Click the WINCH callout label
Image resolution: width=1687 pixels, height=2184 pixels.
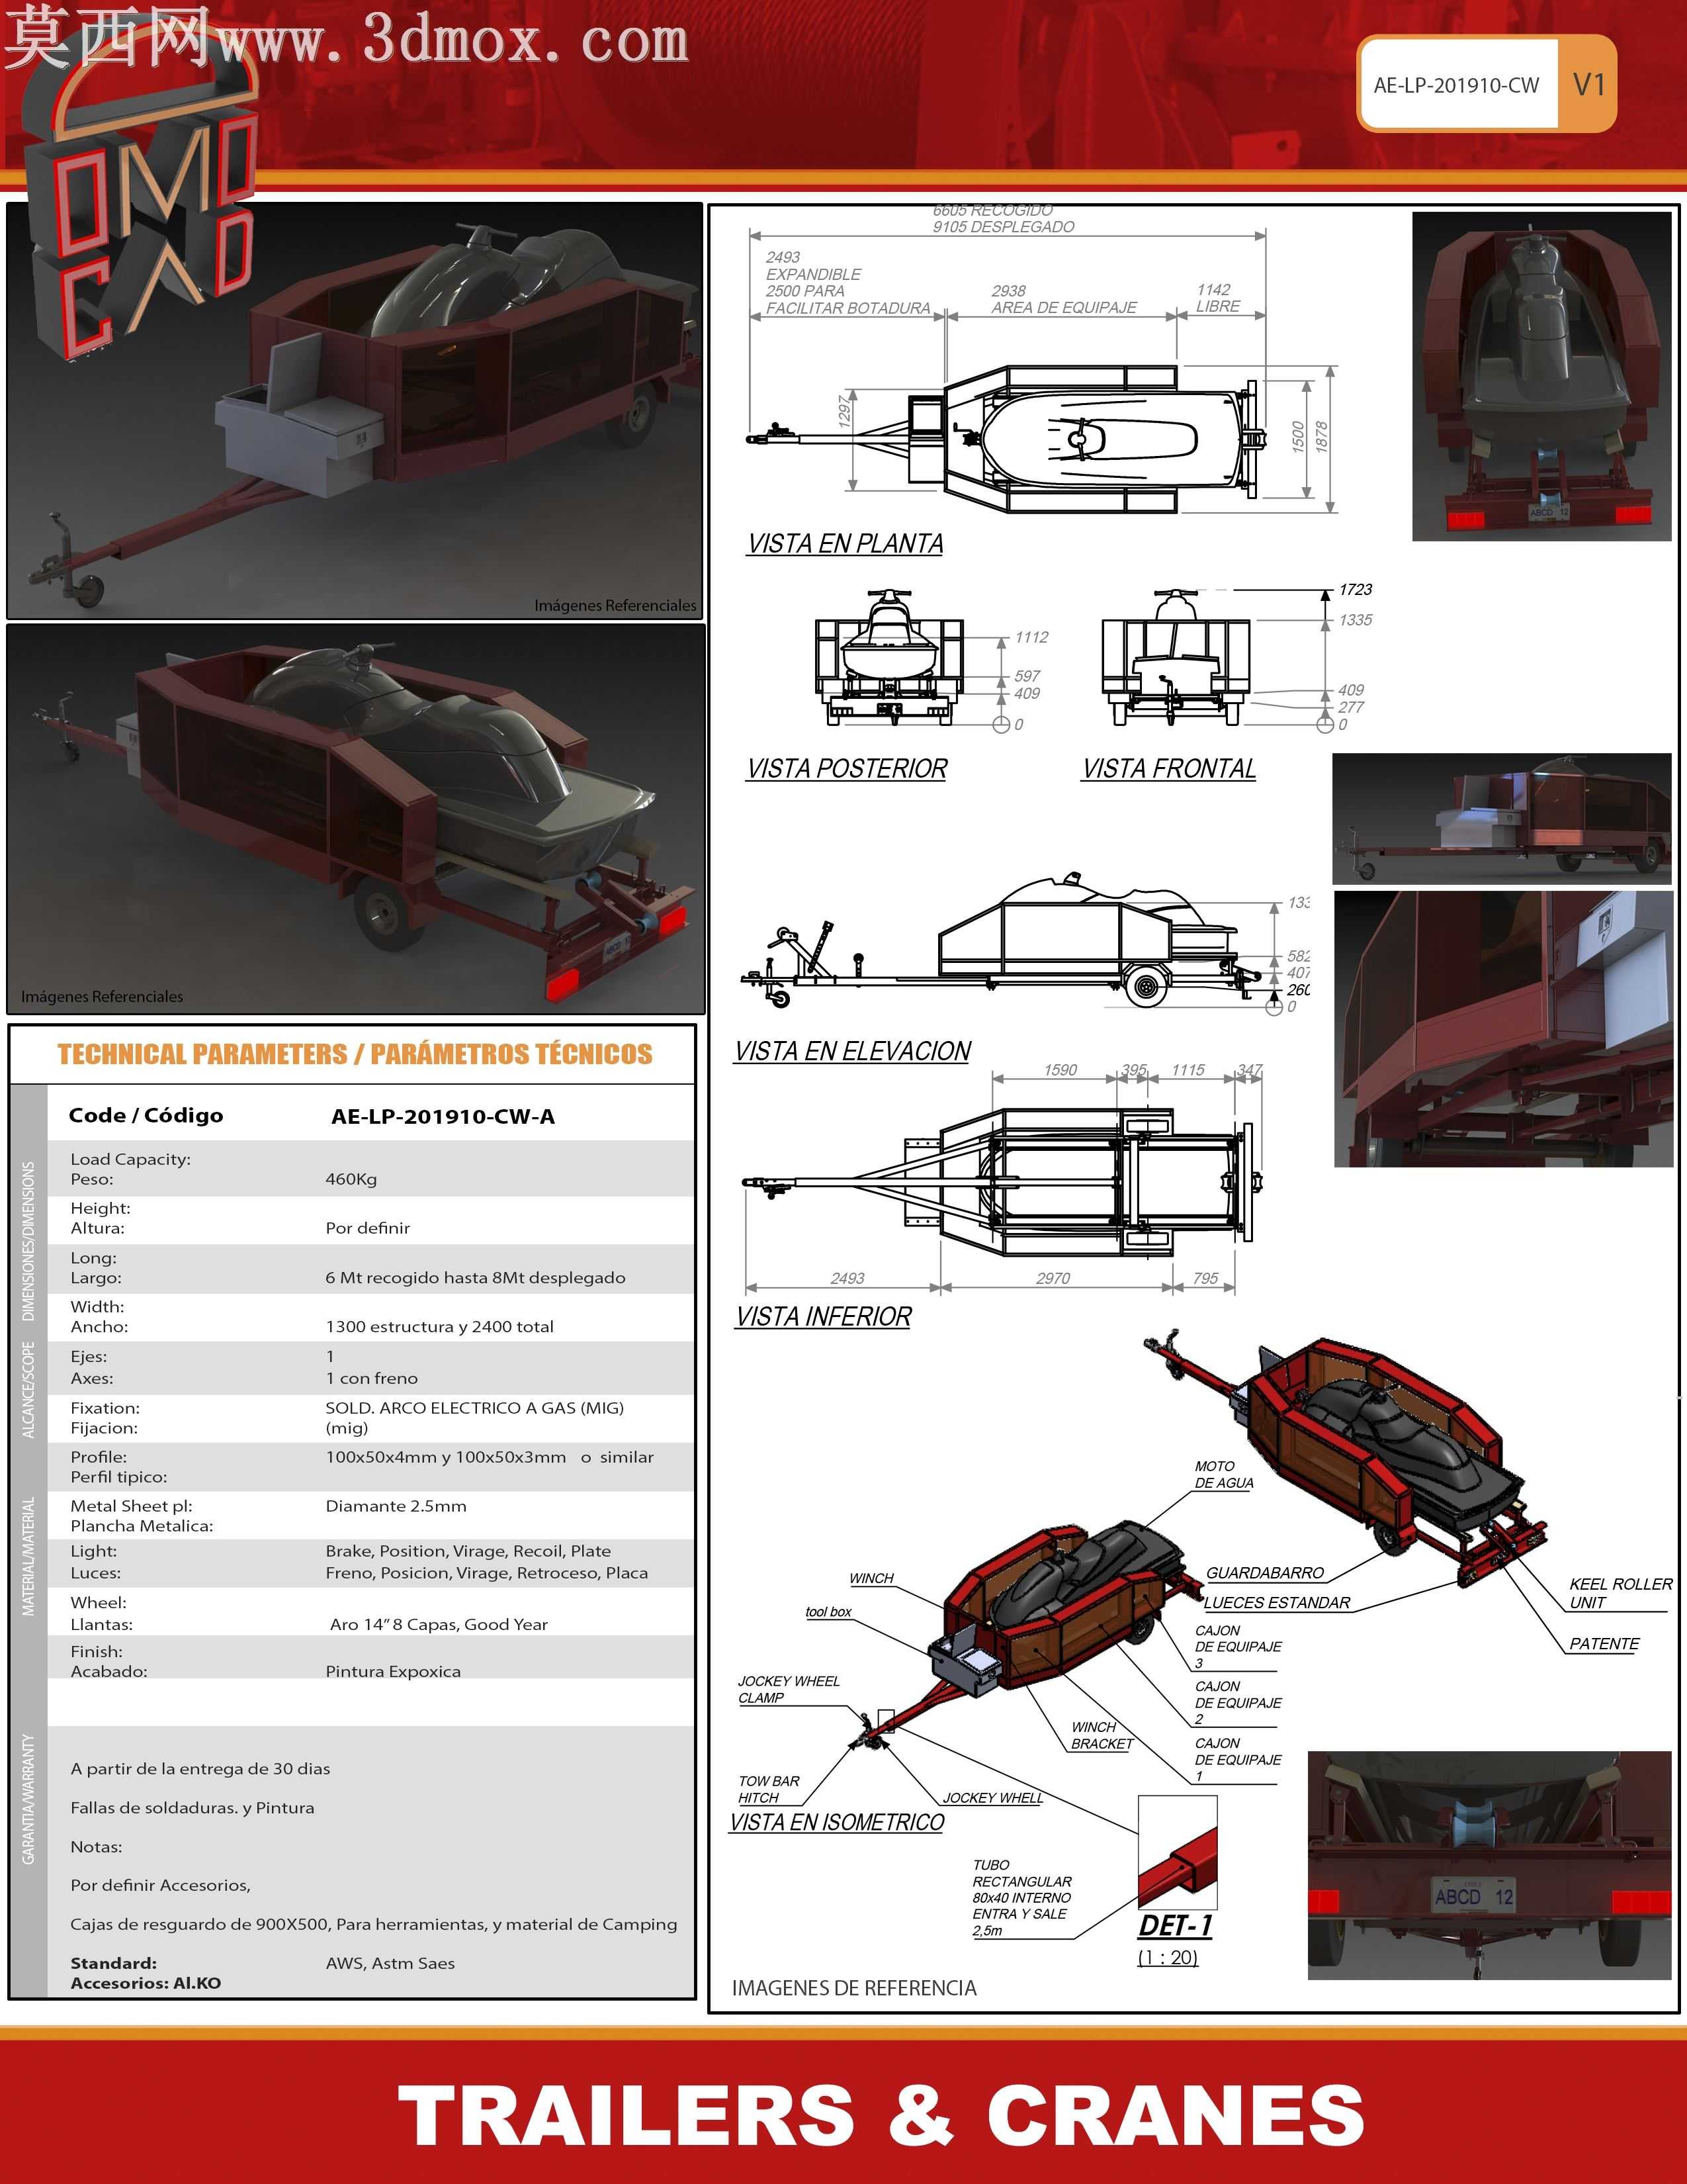[871, 1579]
